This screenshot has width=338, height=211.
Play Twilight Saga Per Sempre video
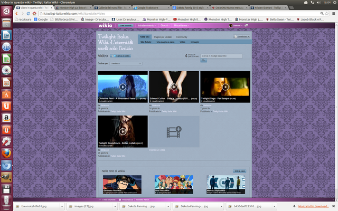pyautogui.click(x=226, y=87)
